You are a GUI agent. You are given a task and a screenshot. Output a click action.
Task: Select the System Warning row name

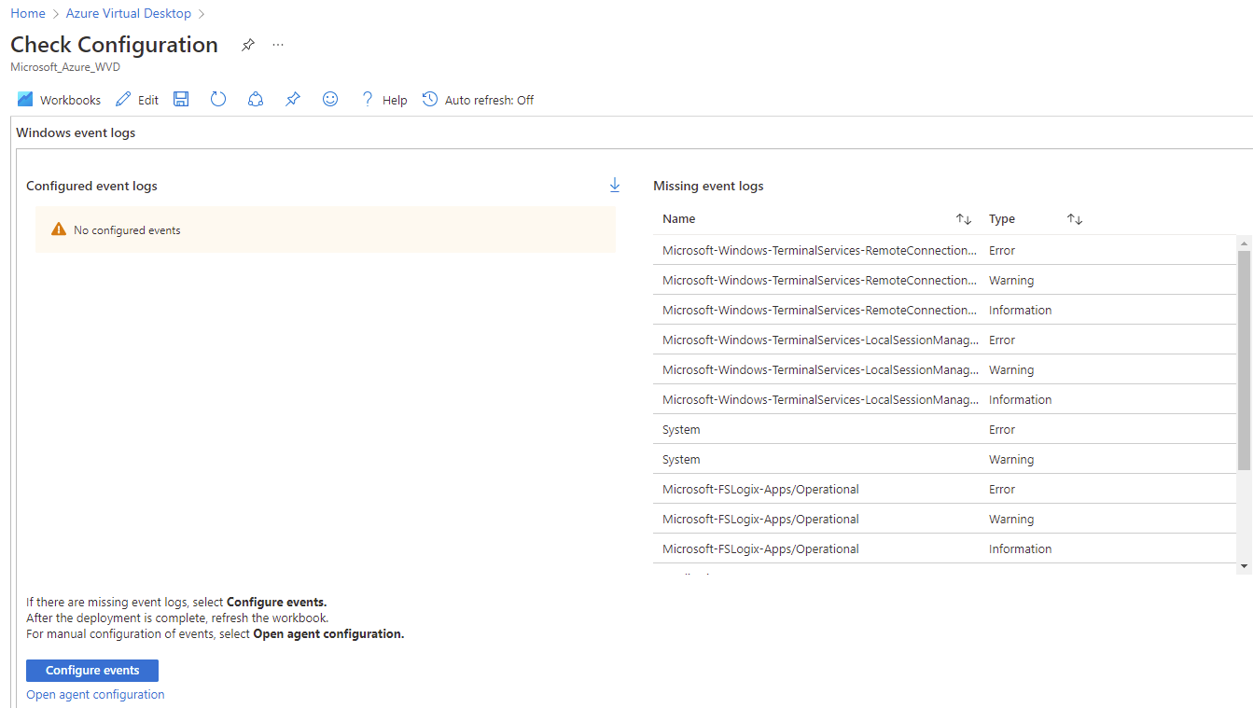(x=681, y=460)
